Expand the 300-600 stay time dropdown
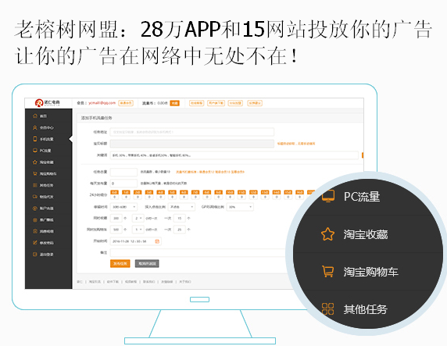 click(x=123, y=207)
